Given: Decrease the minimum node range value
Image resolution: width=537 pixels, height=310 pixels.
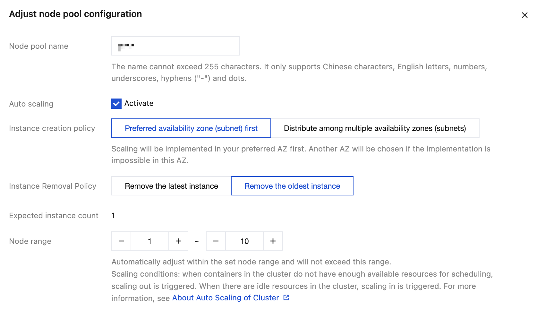Looking at the screenshot, I should [121, 241].
